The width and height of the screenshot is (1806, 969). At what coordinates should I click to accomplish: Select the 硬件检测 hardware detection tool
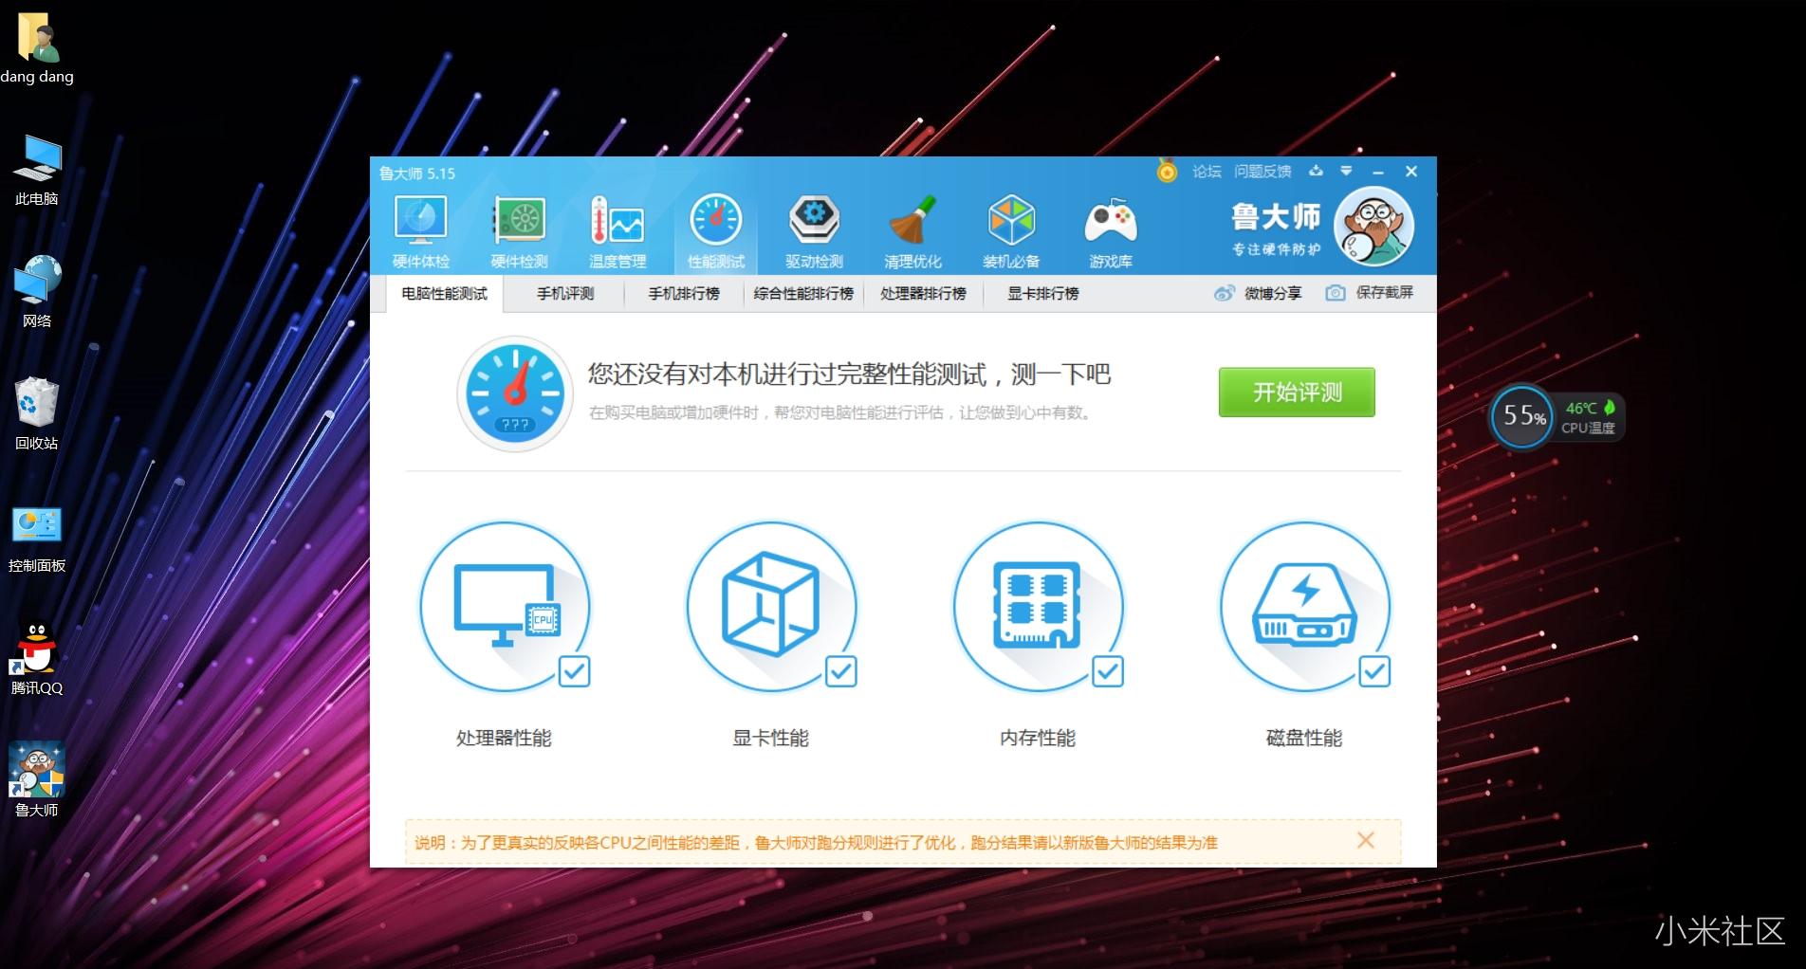point(518,228)
